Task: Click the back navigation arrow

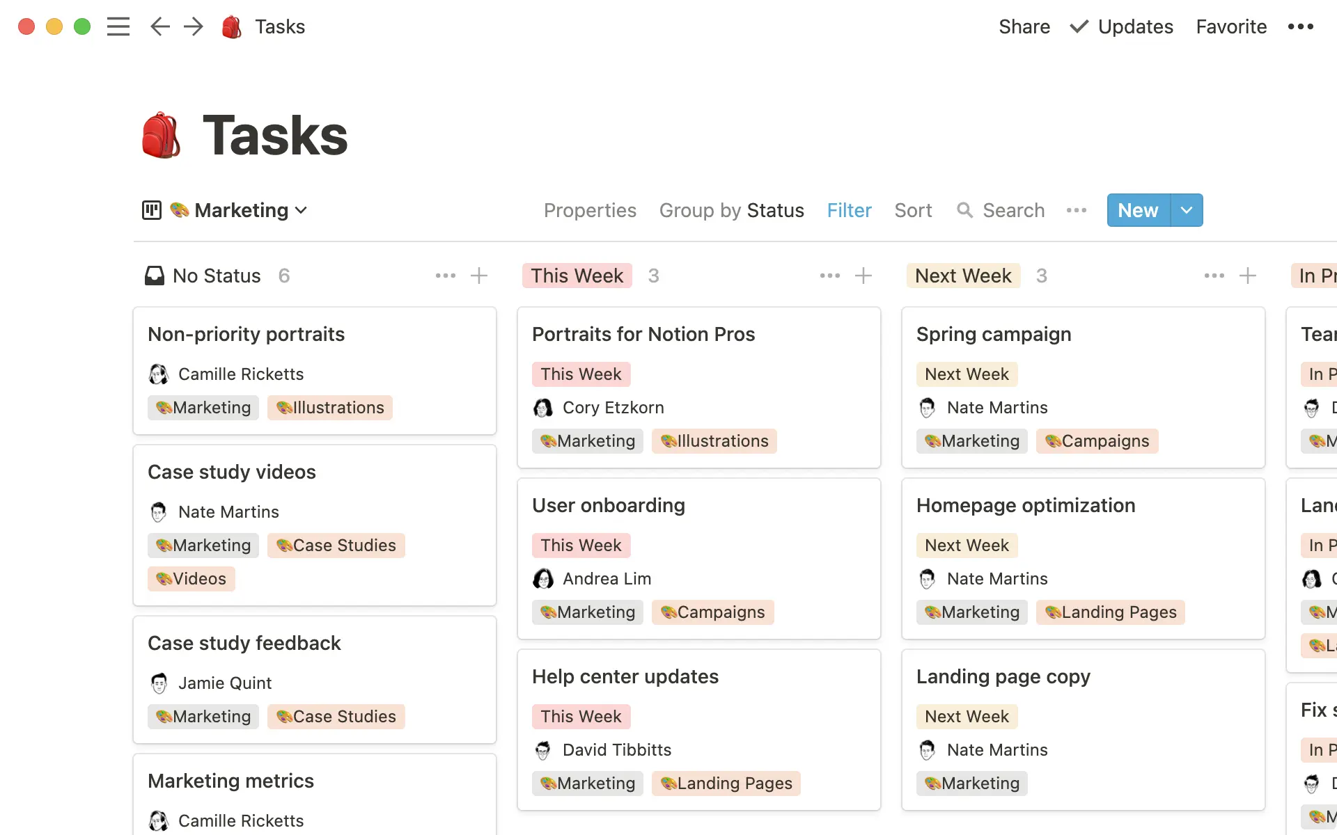Action: (x=159, y=26)
